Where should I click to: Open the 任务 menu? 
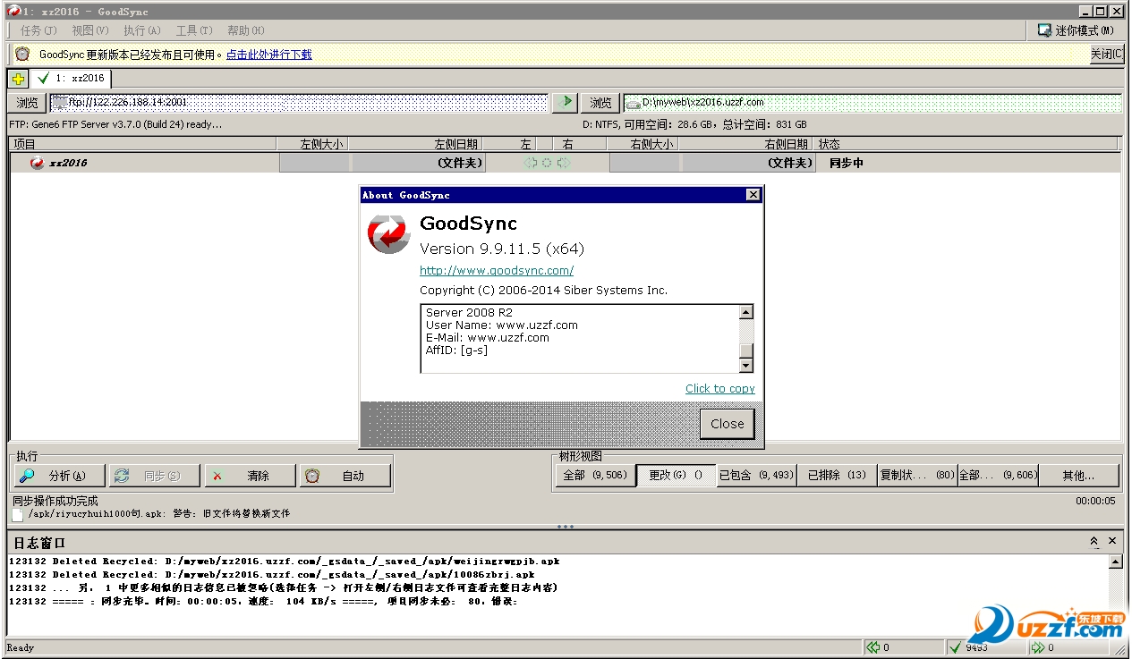(38, 30)
